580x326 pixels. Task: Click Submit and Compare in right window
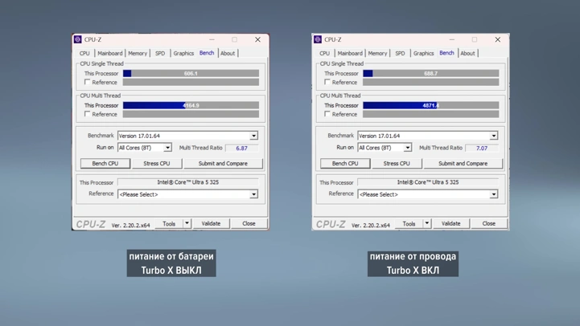(x=463, y=163)
